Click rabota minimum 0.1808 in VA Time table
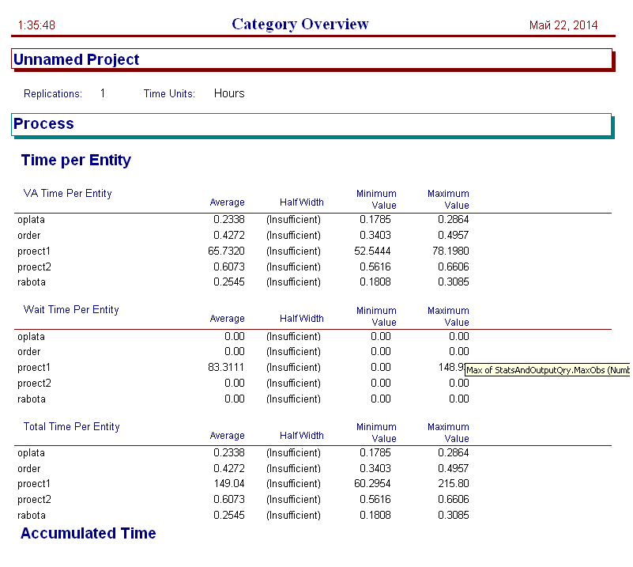 (375, 282)
